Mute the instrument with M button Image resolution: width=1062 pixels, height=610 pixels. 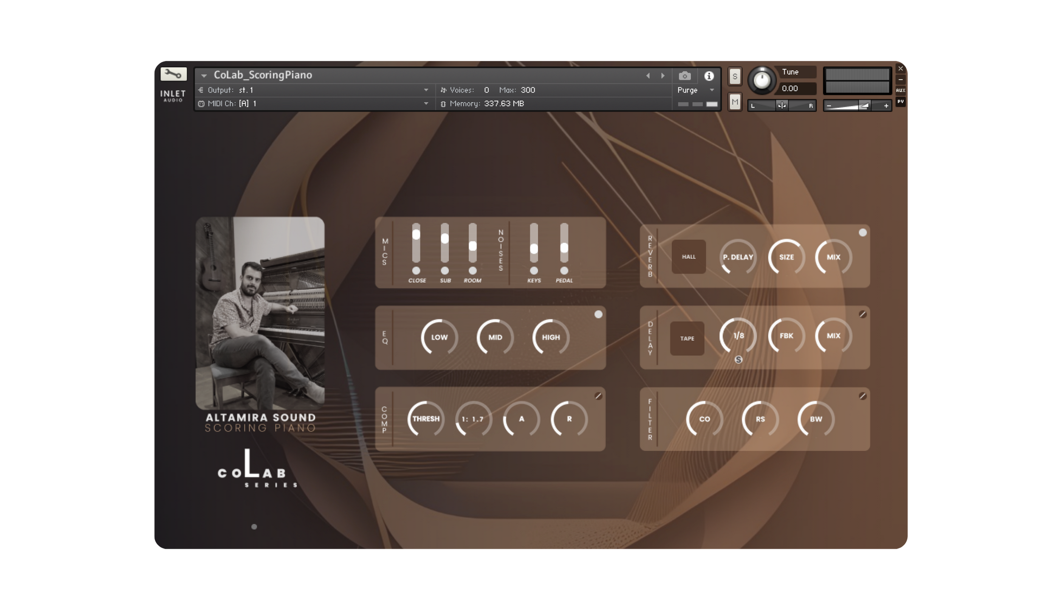735,102
